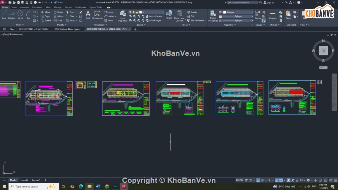
Task: Select the Circle tool
Action: click(x=20, y=15)
